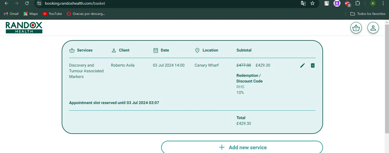The width and height of the screenshot is (389, 153).
Task: Open the Gracias por descarg... bookmark
Action: click(86, 14)
